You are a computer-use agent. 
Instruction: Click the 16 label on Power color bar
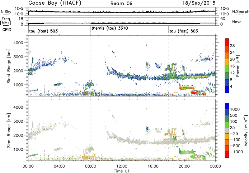pyautogui.click(x=232, y=66)
